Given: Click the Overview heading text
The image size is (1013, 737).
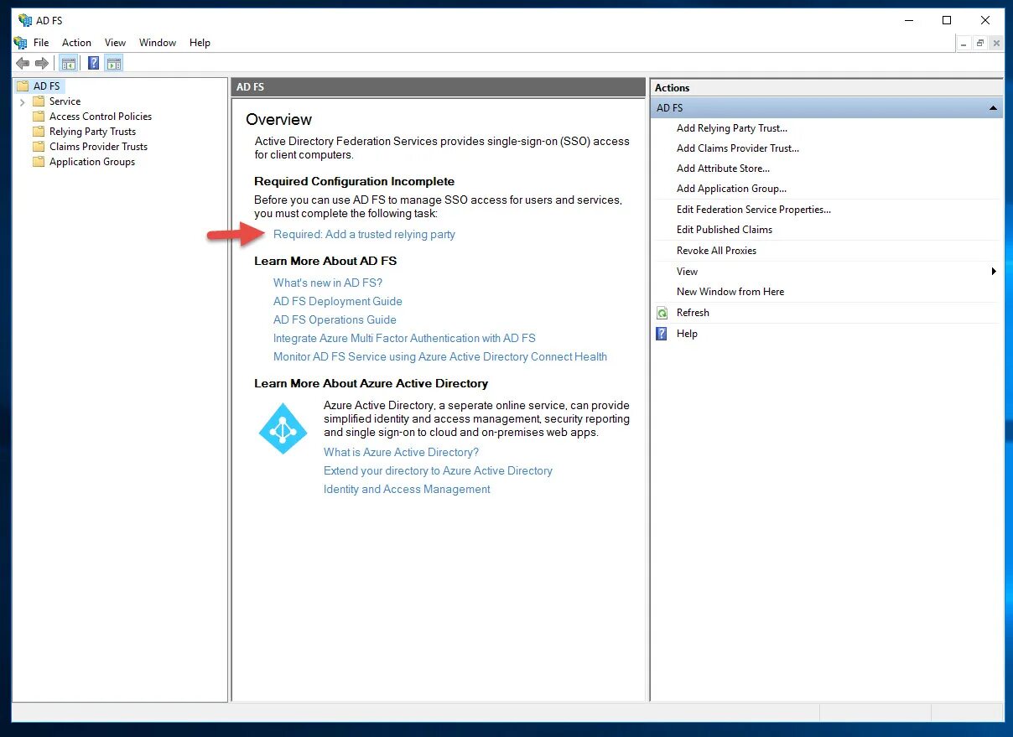Looking at the screenshot, I should (278, 120).
